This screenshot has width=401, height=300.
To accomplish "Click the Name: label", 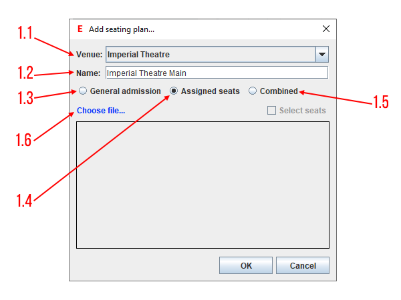I will (88, 73).
